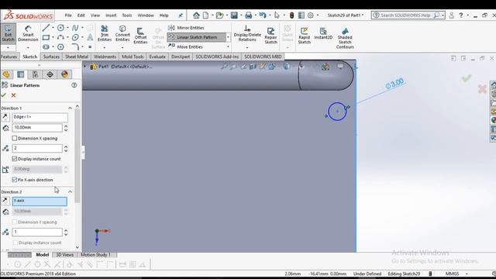Screen dimensions: 496x279
Task: Open the View menu
Action: (x=95, y=15)
